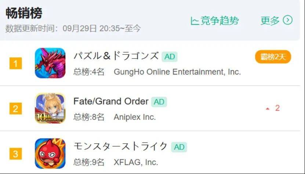The image size is (305, 174).
Task: Click the AD tag beside モンスターストライク
Action: click(179, 147)
